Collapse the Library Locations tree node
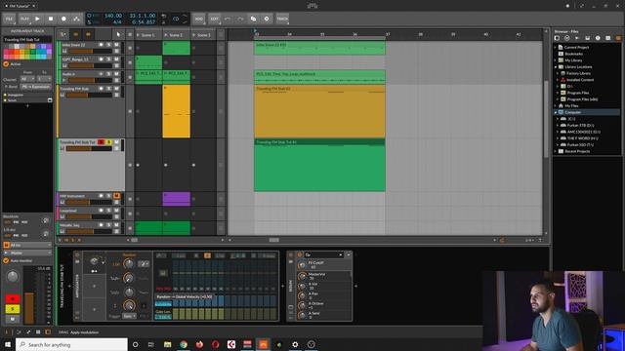 pos(556,67)
